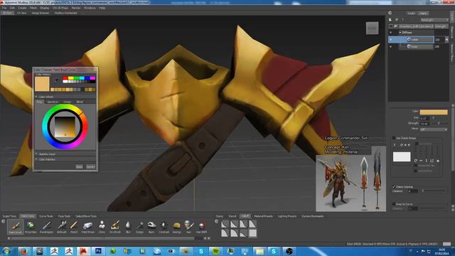Image resolution: width=455 pixels, height=256 pixels.
Task: Click the left button at Color Chooser bottom
Action: pos(79,167)
